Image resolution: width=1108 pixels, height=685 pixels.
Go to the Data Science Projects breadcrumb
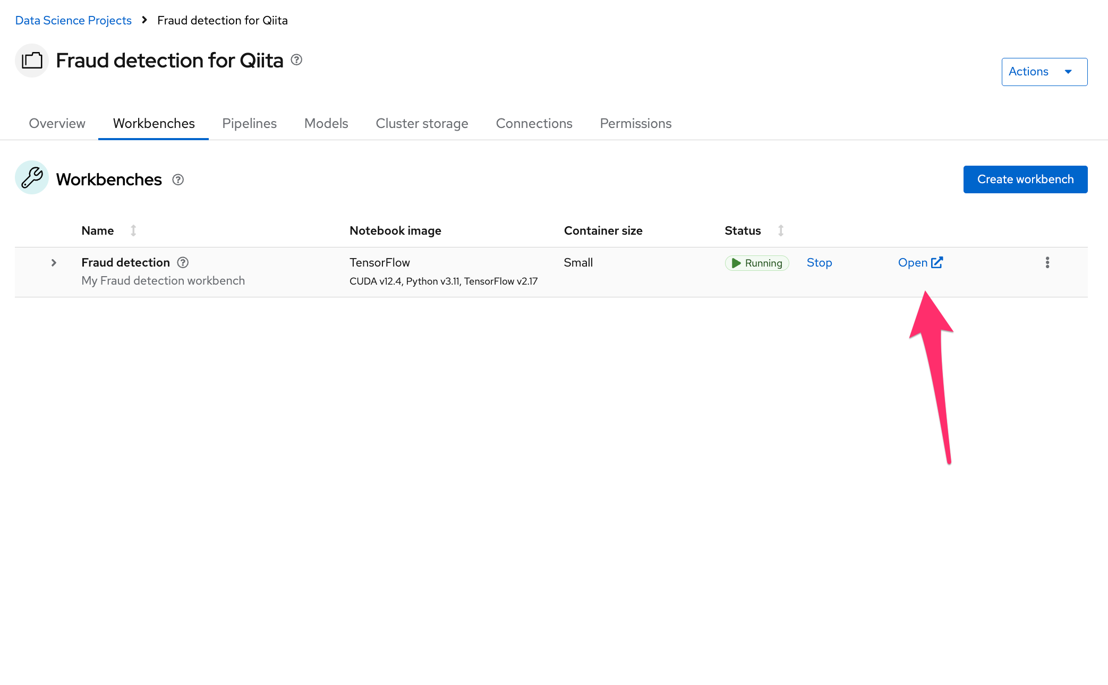73,20
